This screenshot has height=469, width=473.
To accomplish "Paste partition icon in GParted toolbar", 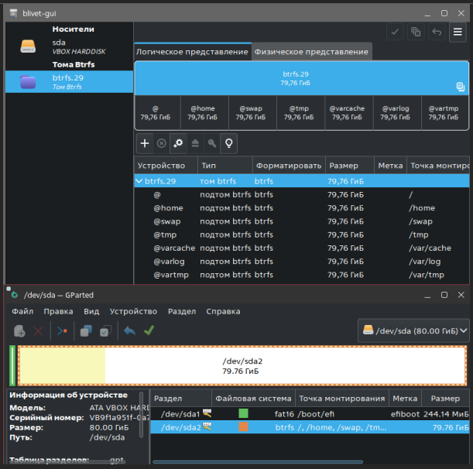I will [105, 331].
